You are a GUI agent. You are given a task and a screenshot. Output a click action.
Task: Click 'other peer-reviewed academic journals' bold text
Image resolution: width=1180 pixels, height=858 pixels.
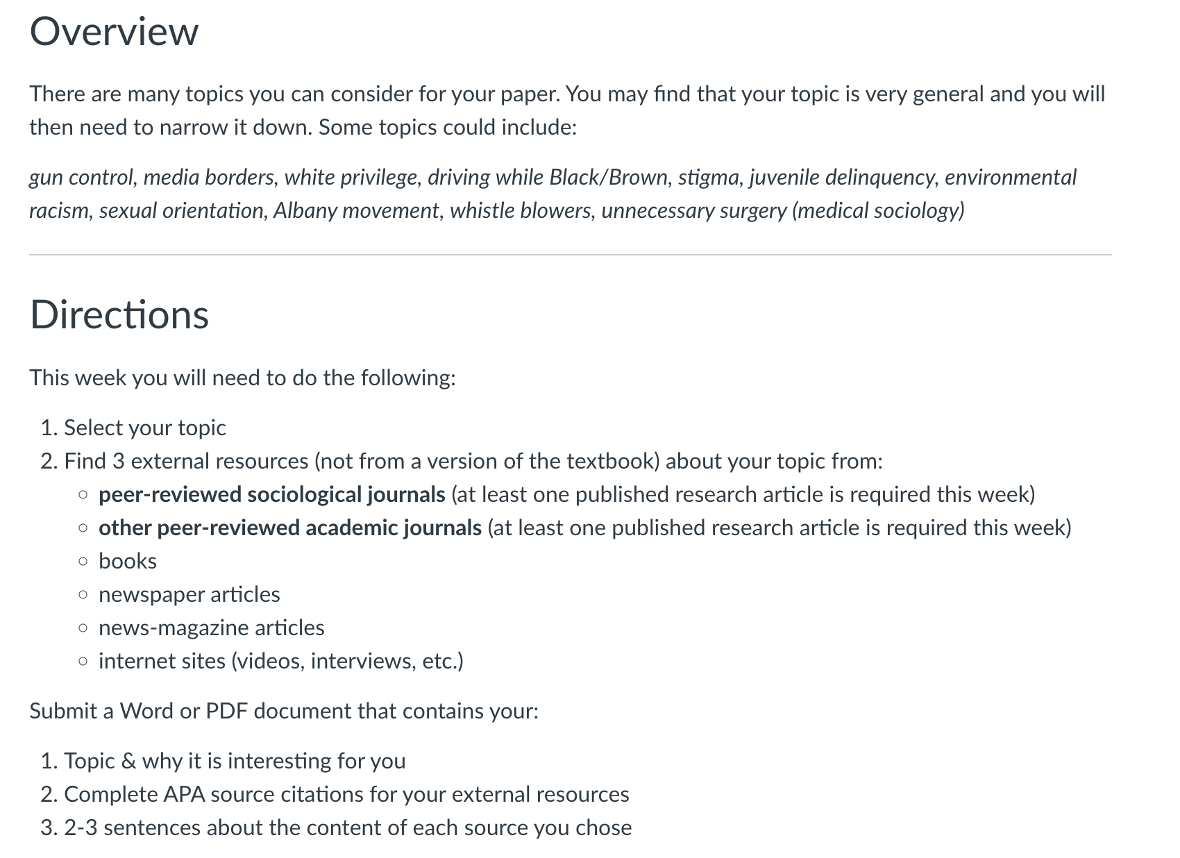pyautogui.click(x=290, y=528)
